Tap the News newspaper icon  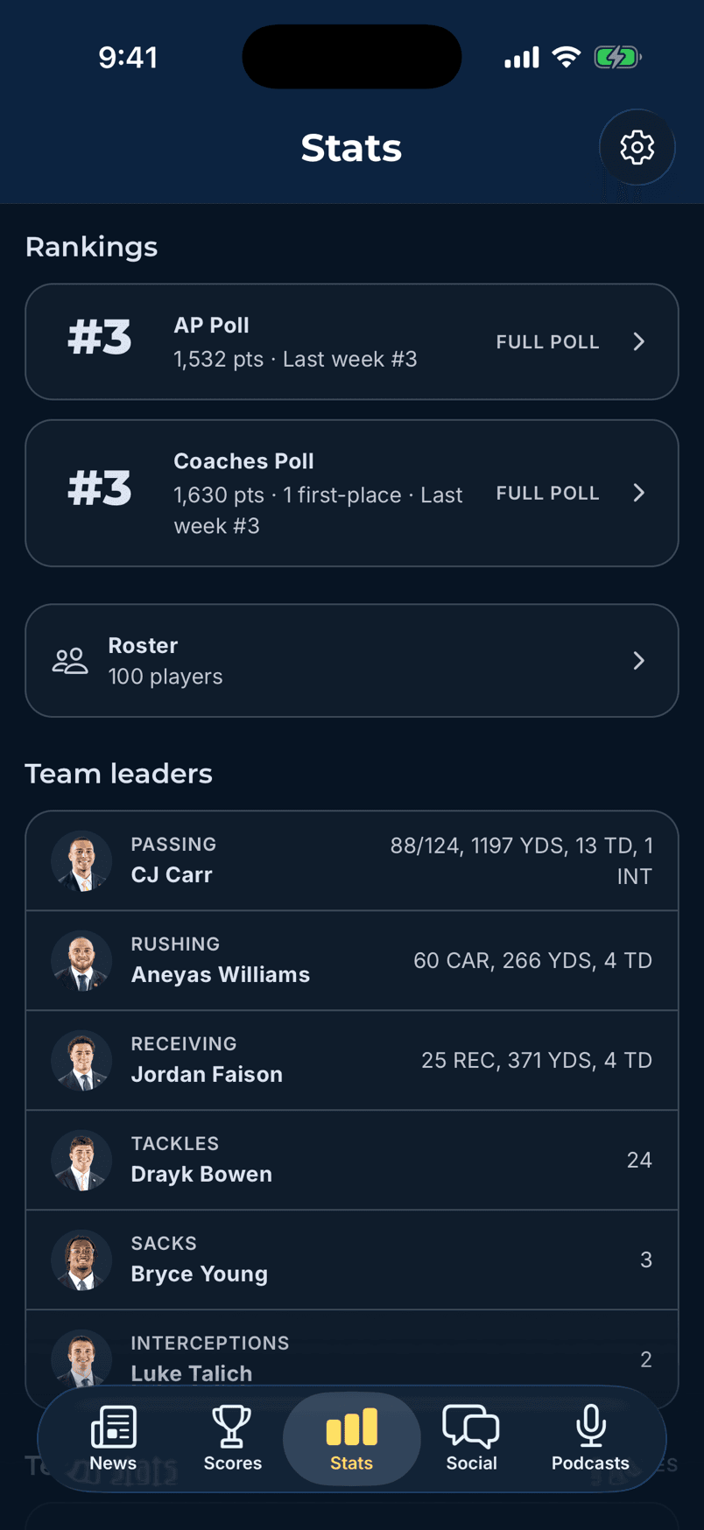coord(114,1427)
